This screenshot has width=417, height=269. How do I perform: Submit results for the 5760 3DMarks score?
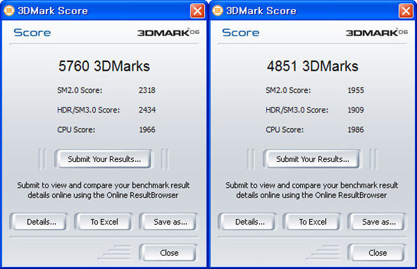(104, 159)
